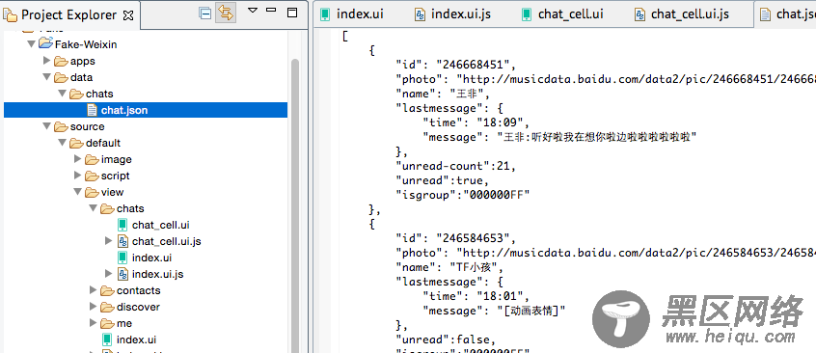Click index.ui.js script icon in tree
This screenshot has height=353, width=816.
point(122,273)
